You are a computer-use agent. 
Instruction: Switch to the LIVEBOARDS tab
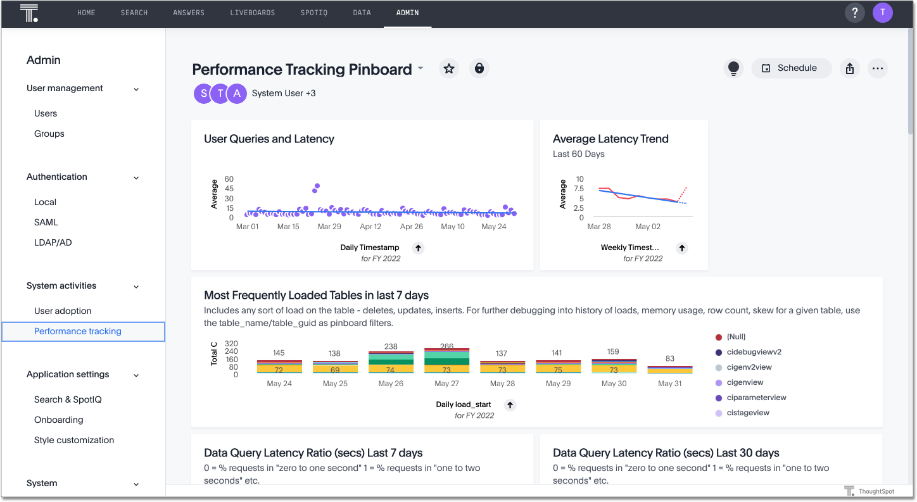pos(252,12)
